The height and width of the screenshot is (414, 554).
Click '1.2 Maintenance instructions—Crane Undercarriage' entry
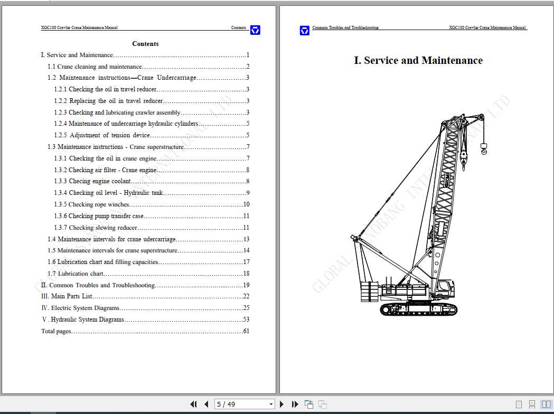(148, 78)
